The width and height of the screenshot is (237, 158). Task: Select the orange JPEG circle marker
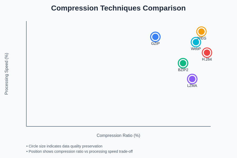pyautogui.click(x=201, y=32)
